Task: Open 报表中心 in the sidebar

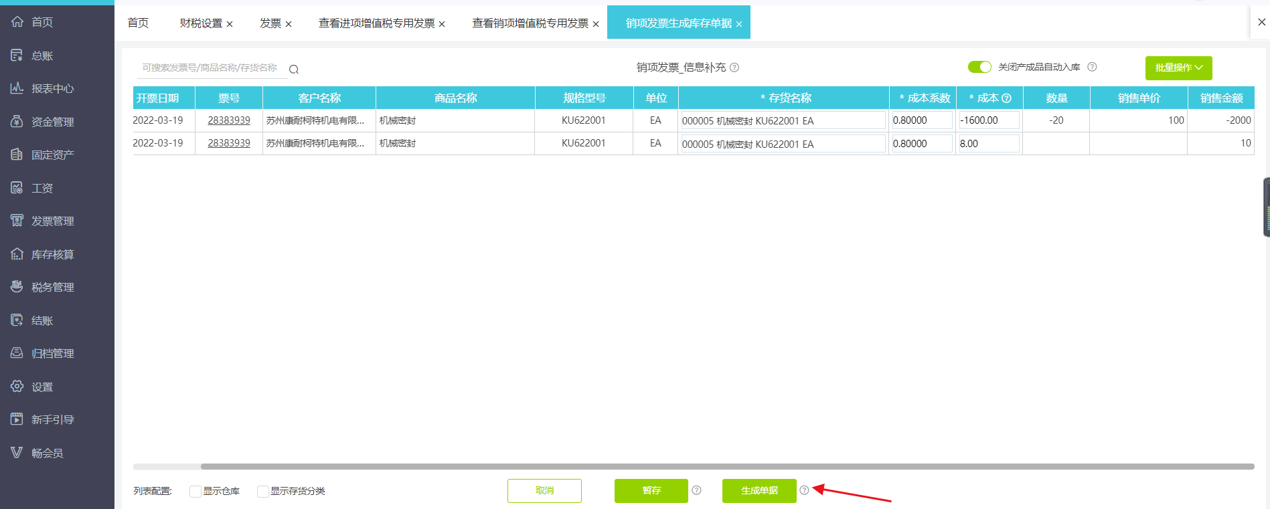Action: [52, 88]
